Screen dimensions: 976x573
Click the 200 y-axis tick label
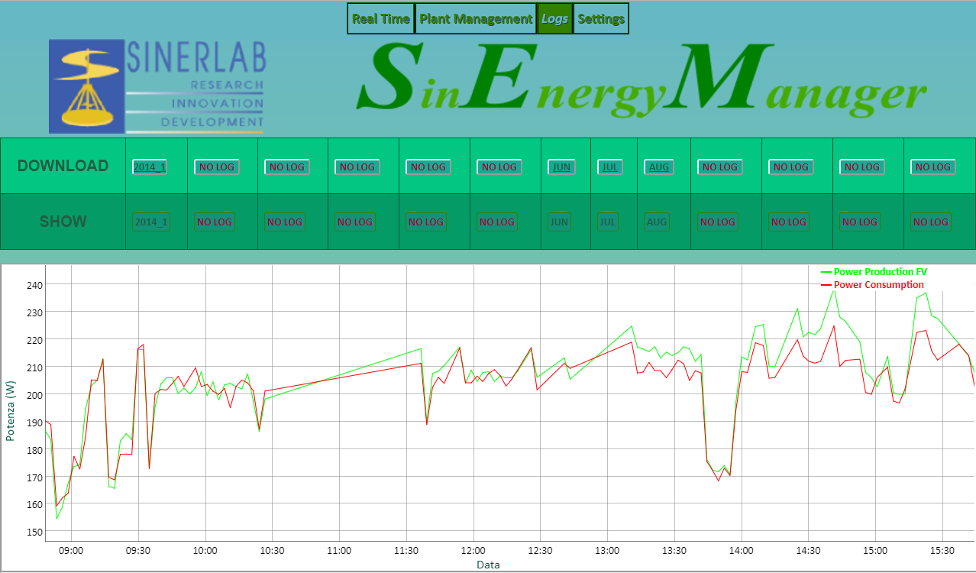pyautogui.click(x=35, y=394)
